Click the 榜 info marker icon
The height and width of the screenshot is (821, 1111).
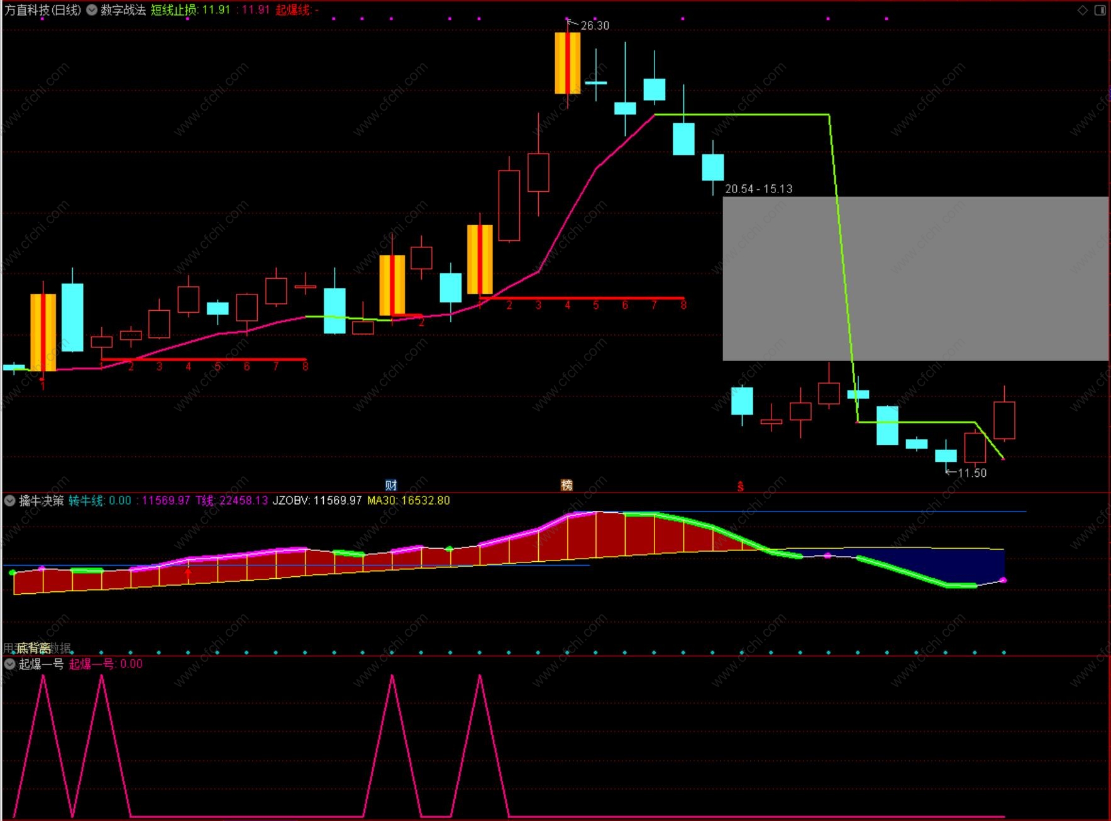point(567,485)
